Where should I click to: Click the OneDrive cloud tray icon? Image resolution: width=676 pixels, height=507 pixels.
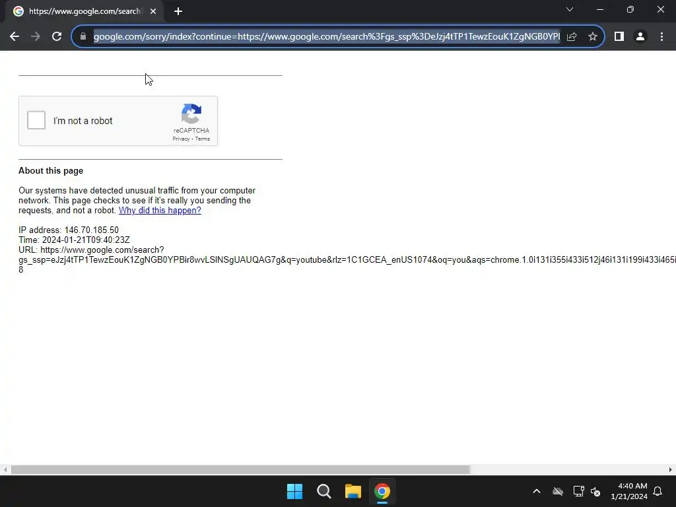coord(558,491)
